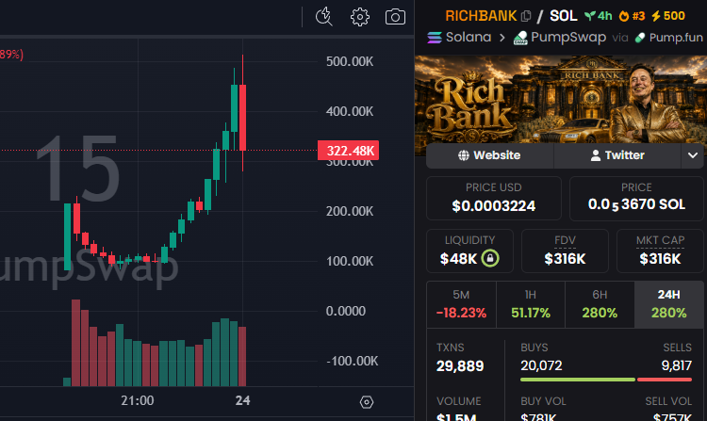707x421 pixels.
Task: Click the SELL VOL label
Action: (x=668, y=401)
